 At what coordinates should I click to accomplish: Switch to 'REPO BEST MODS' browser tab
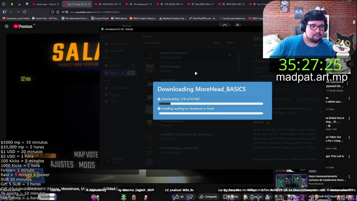232,4
